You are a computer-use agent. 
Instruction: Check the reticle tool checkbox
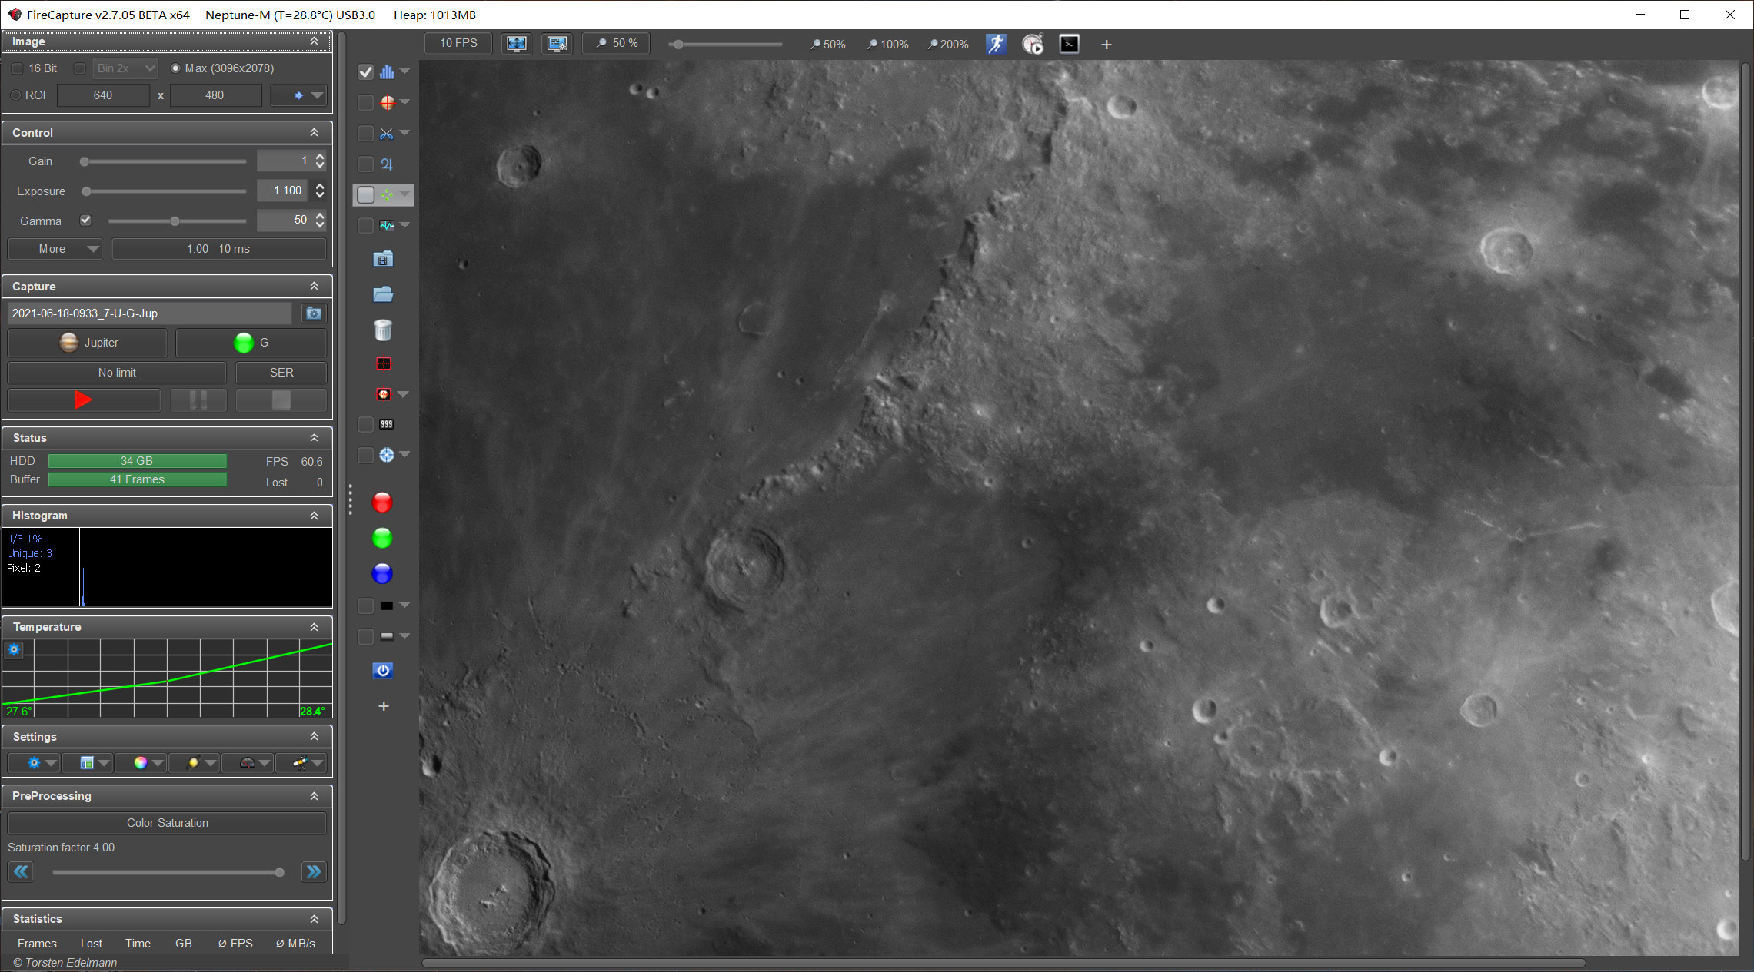click(365, 102)
